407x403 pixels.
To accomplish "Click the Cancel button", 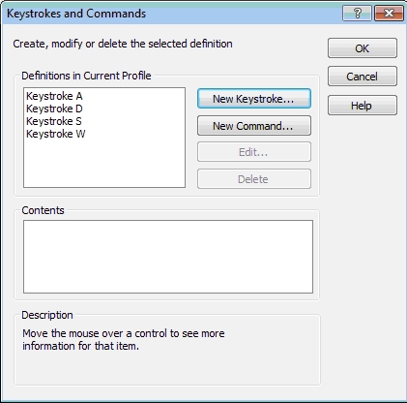I will pyautogui.click(x=363, y=77).
